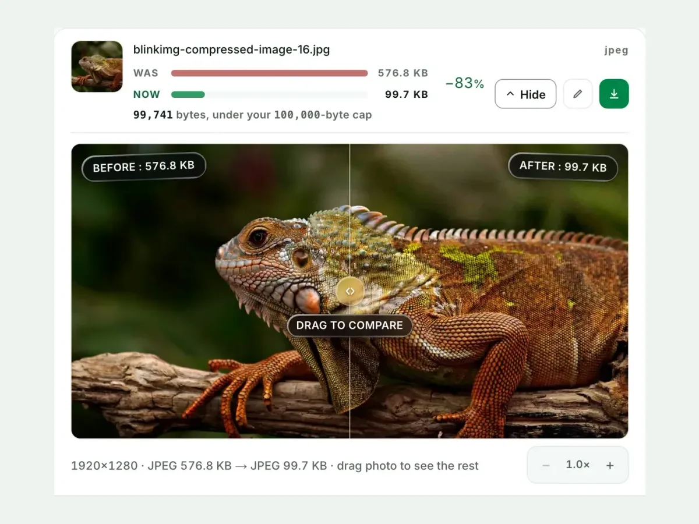This screenshot has width=699, height=524.
Task: Collapse the comparison with the Hide button
Action: pos(525,94)
